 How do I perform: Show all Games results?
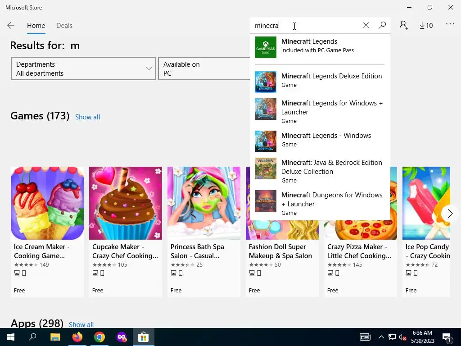click(87, 117)
